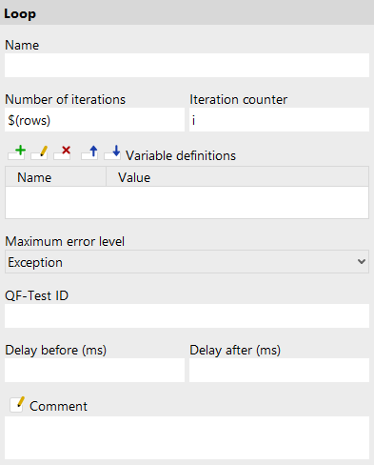The width and height of the screenshot is (374, 465).
Task: Focus the loop Name input field
Action: click(187, 66)
